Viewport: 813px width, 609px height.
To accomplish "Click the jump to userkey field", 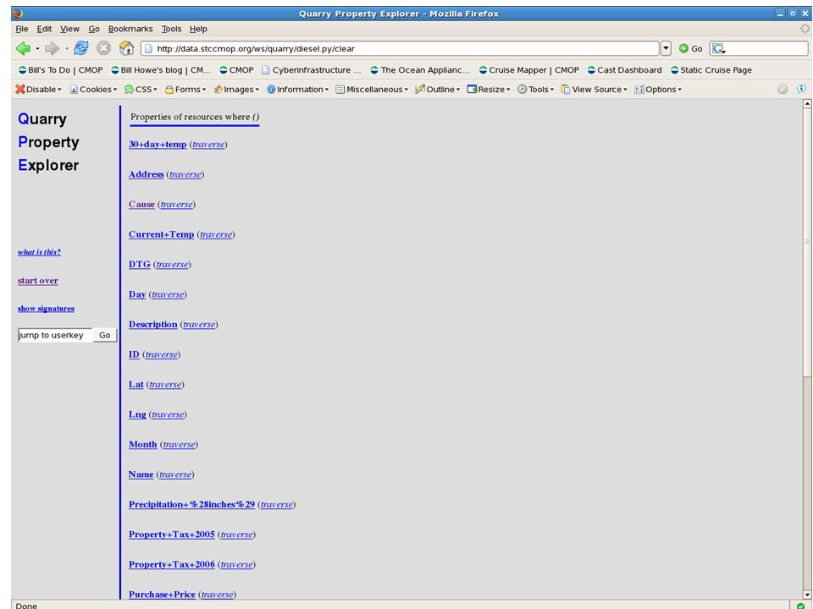I will pos(55,335).
